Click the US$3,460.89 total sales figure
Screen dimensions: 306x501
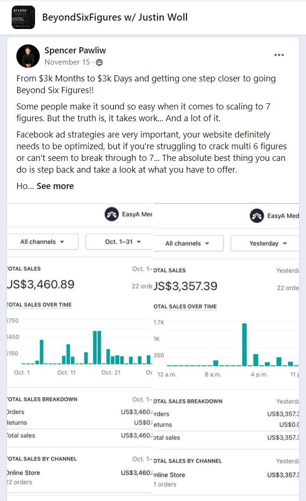pyautogui.click(x=41, y=284)
